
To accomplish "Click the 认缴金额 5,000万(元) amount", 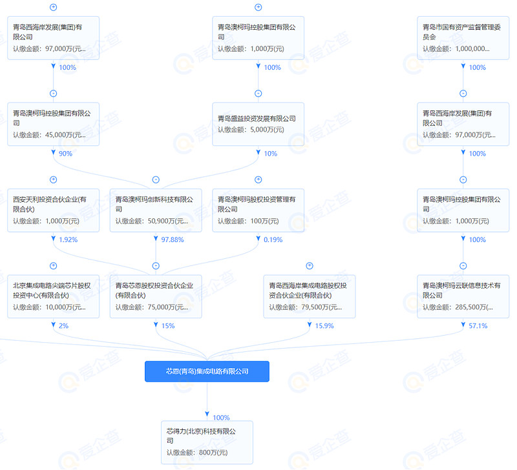I will tap(251, 130).
